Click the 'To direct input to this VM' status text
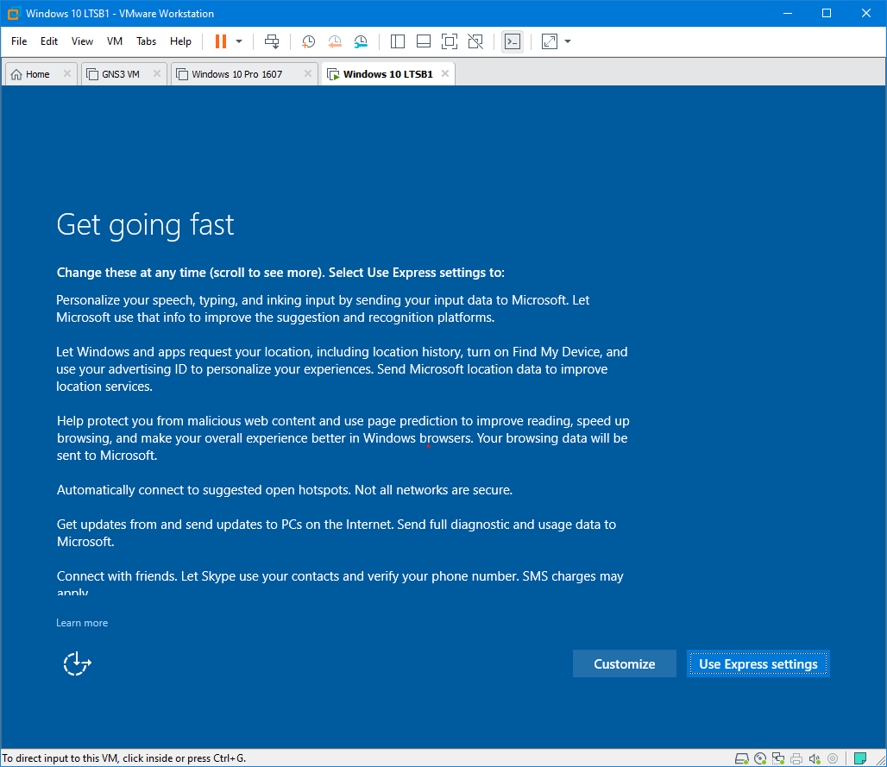 pyautogui.click(x=124, y=758)
